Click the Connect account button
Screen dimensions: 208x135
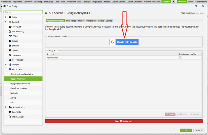[x=195, y=114]
